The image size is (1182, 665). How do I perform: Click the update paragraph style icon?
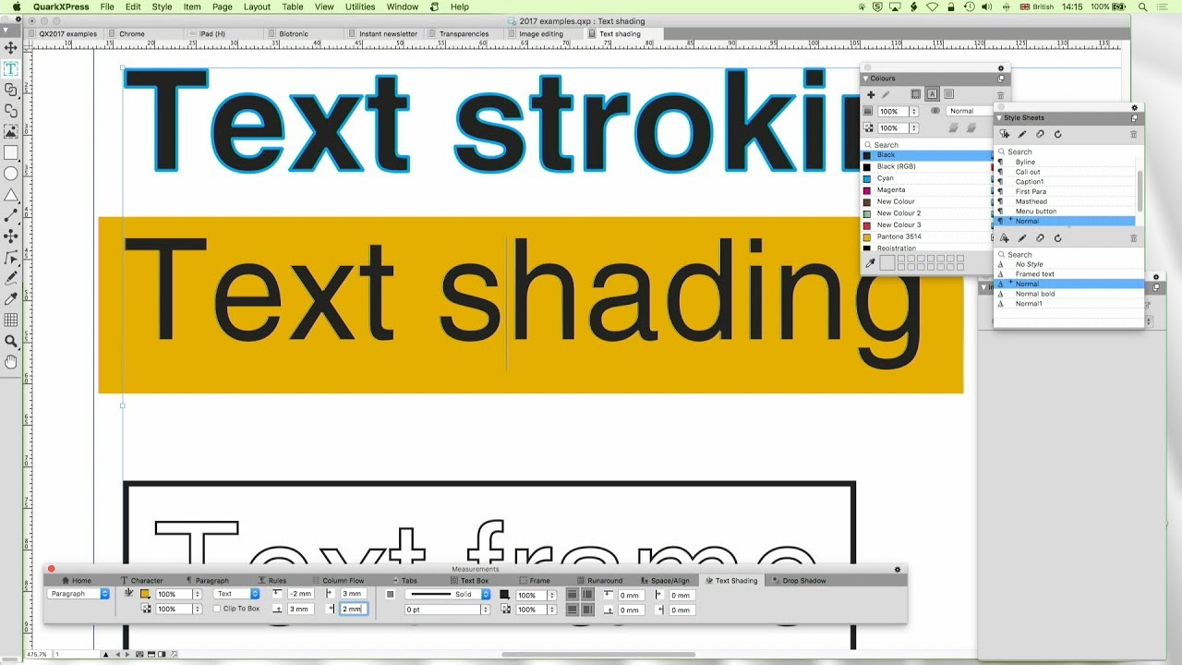1057,134
